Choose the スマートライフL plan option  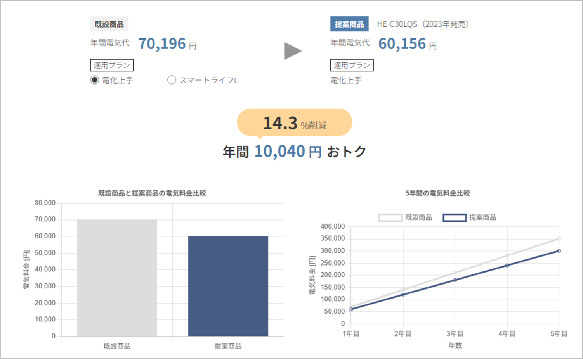coord(172,80)
